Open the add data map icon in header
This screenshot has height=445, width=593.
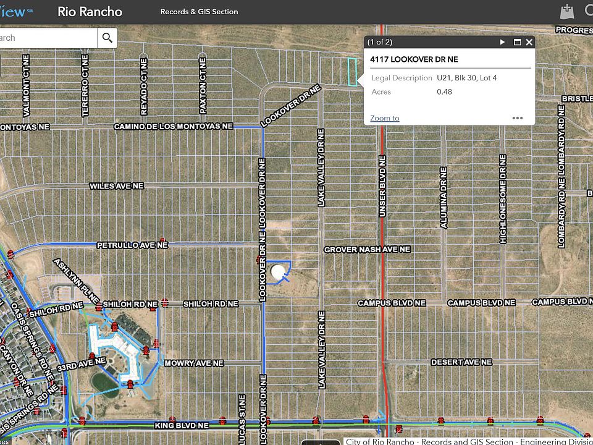[566, 11]
